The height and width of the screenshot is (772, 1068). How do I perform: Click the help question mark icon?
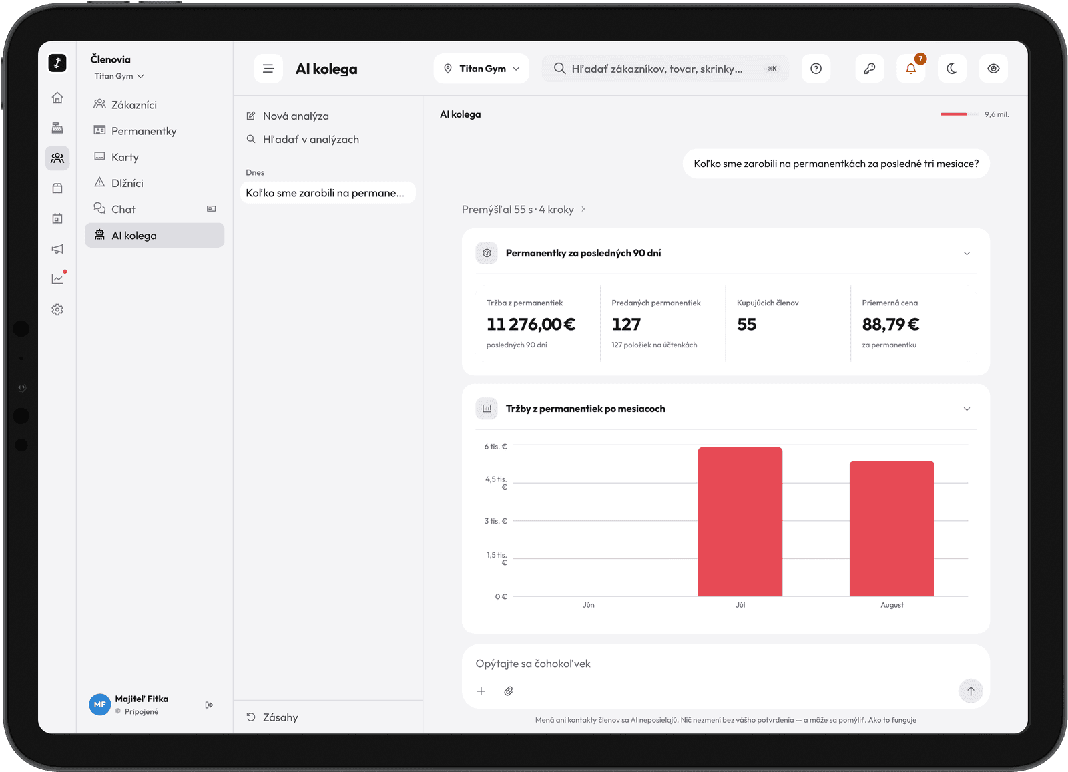point(816,69)
